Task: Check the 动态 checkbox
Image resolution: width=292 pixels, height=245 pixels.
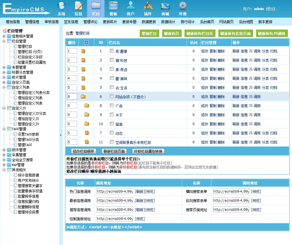Action: coord(112,133)
